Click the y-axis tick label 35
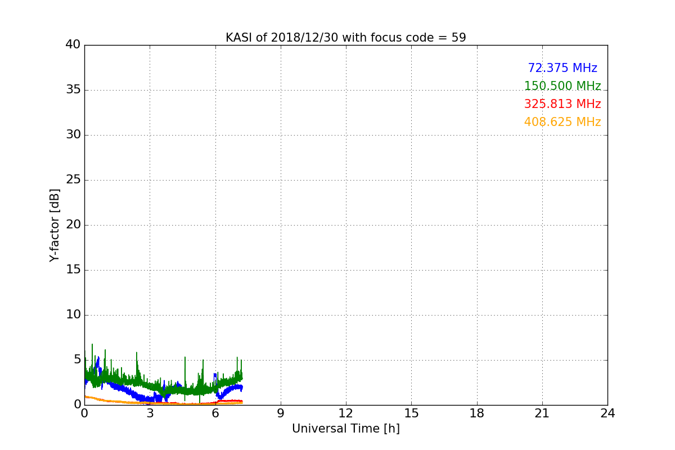675x450 pixels. (x=73, y=90)
